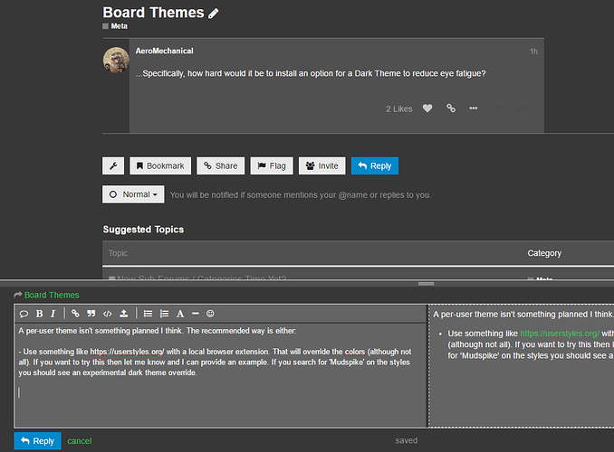Click the Board Themes topic title
Image resolution: width=614 pixels, height=452 pixels.
[x=154, y=13]
